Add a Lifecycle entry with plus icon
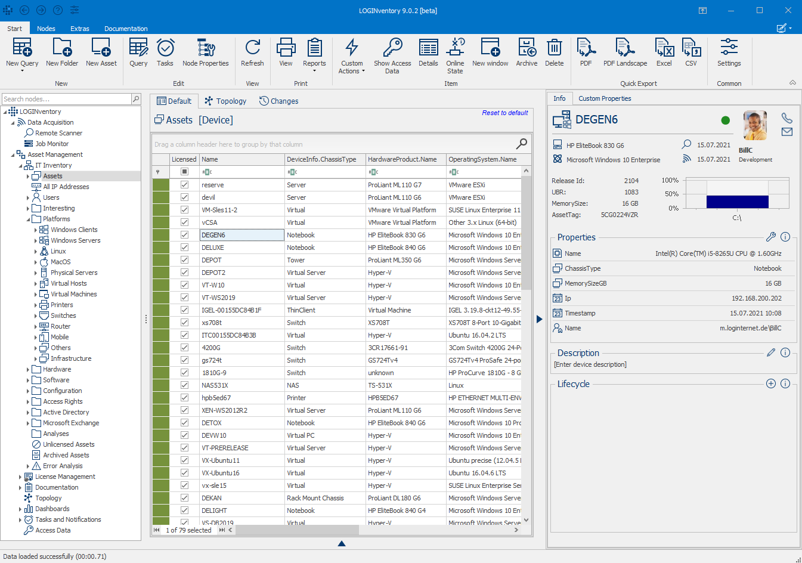Image resolution: width=802 pixels, height=563 pixels. pyautogui.click(x=771, y=383)
